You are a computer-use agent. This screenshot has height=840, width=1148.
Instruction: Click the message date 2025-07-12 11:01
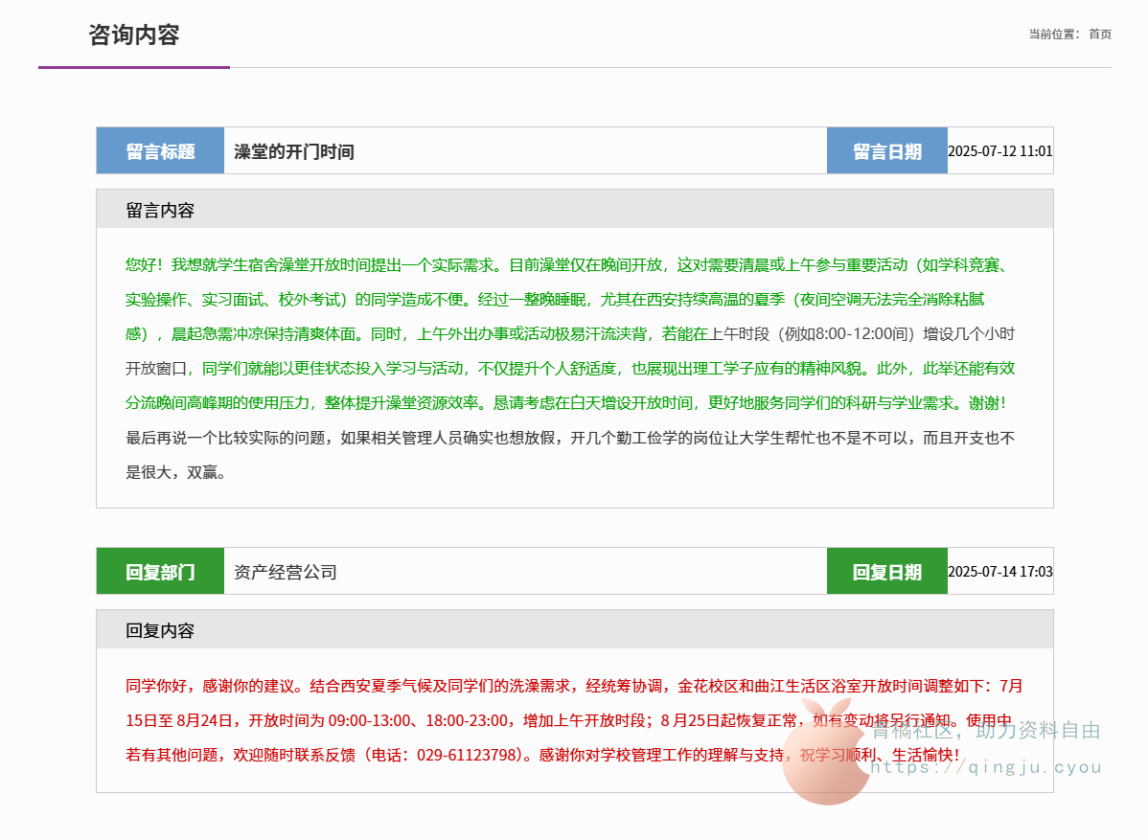(999, 151)
